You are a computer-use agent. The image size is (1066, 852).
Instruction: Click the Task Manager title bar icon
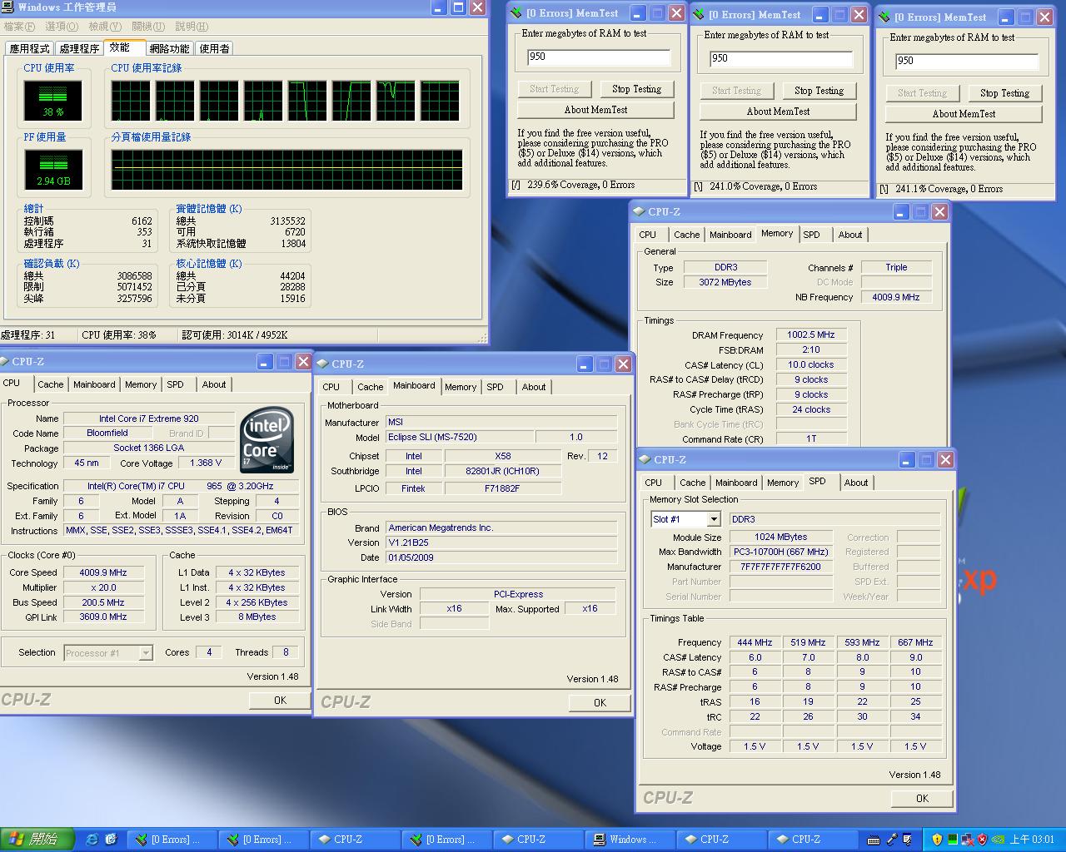(x=8, y=7)
